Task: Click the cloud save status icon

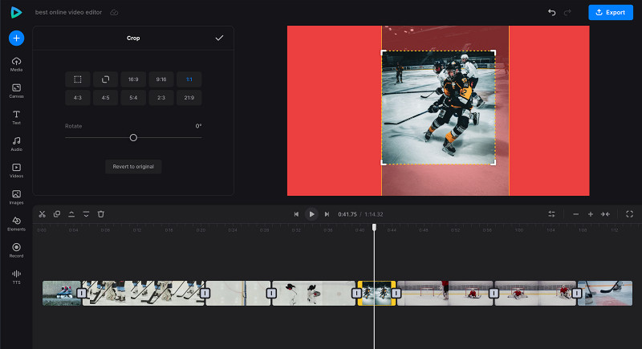Action: [114, 13]
